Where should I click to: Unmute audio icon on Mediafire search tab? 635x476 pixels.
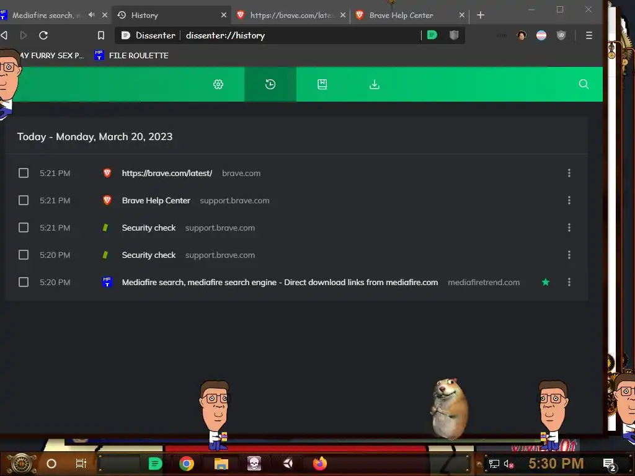coord(92,15)
